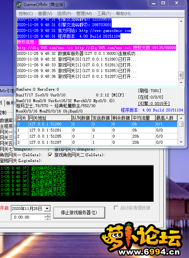The height and width of the screenshot is (258, 189).
Task: Click the 最高人数 column header
Action: pos(166,118)
